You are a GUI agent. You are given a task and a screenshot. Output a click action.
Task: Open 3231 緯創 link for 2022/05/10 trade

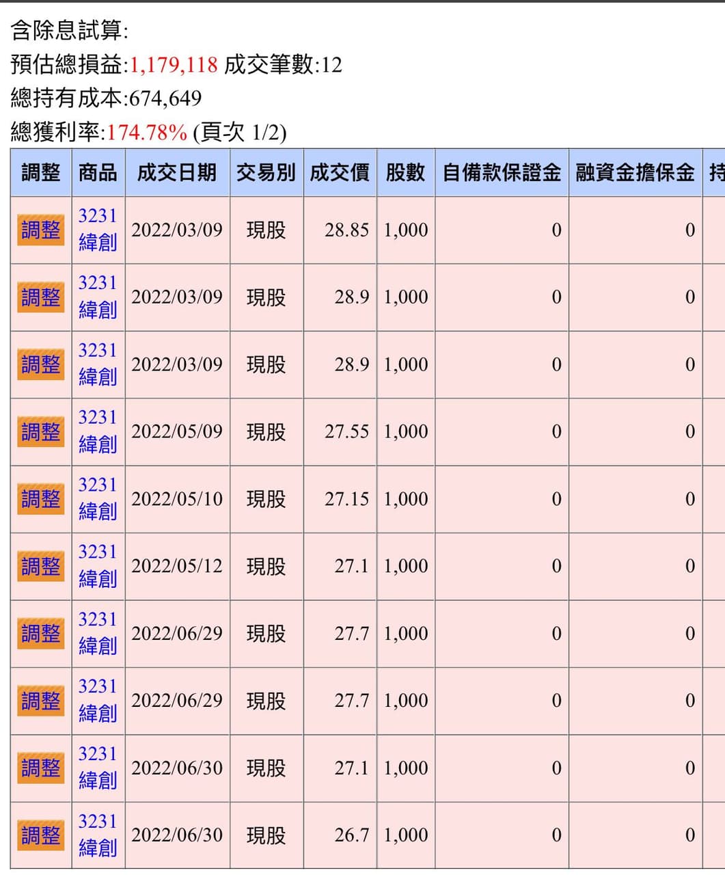point(98,499)
